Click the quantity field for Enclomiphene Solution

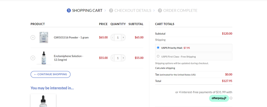pyautogui.click(x=118, y=58)
